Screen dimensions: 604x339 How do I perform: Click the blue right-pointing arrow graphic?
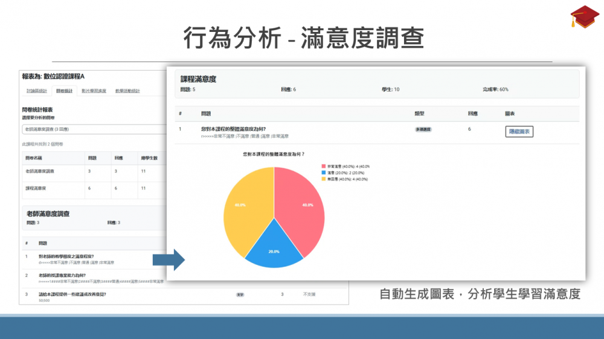point(168,259)
